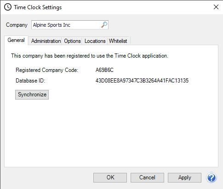Open company lookup with magnifier icon

[x=104, y=25]
